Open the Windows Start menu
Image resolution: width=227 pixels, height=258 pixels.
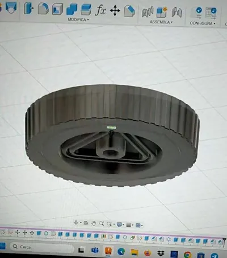pyautogui.click(x=3, y=246)
